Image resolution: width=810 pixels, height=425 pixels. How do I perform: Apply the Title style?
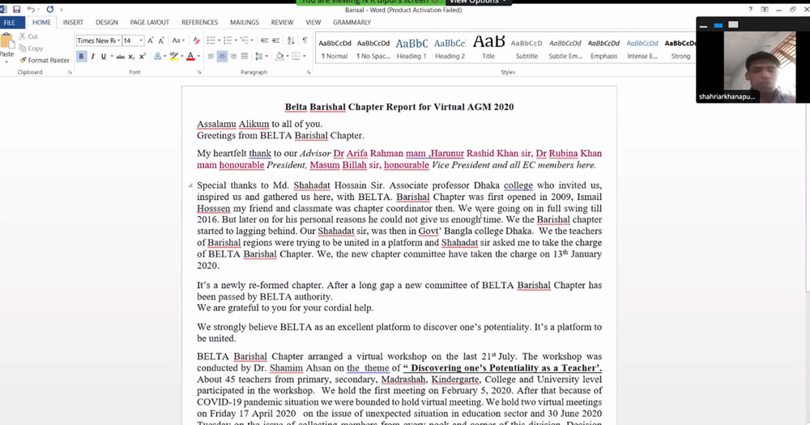488,48
